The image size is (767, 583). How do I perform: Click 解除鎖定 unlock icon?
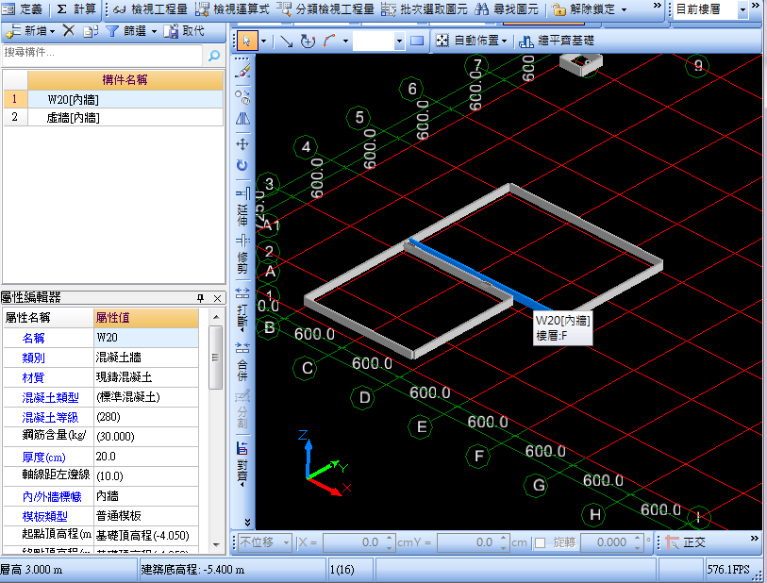point(559,8)
